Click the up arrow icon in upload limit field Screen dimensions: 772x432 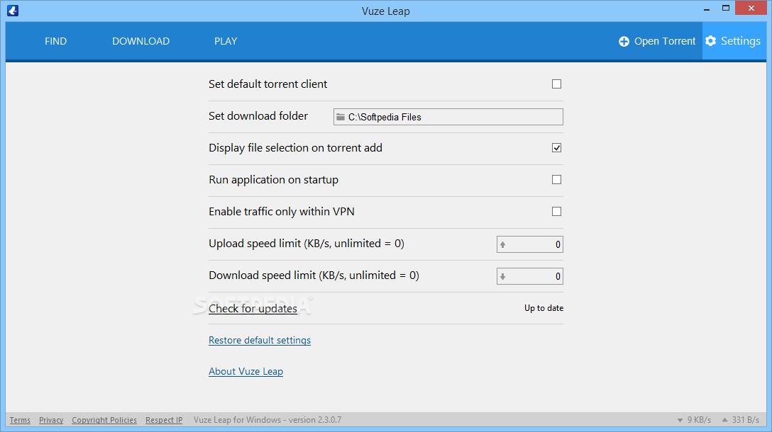[502, 245]
